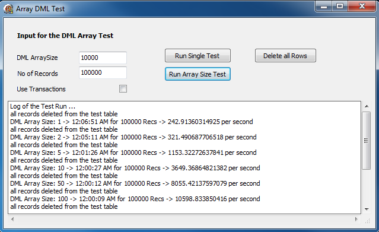Click the horizontal scrollbar right arrow
The height and width of the screenshot is (232, 379).
[356, 219]
